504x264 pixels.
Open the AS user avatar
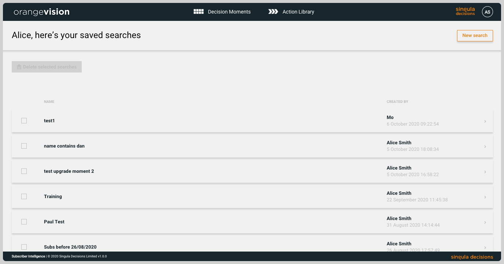pos(488,12)
